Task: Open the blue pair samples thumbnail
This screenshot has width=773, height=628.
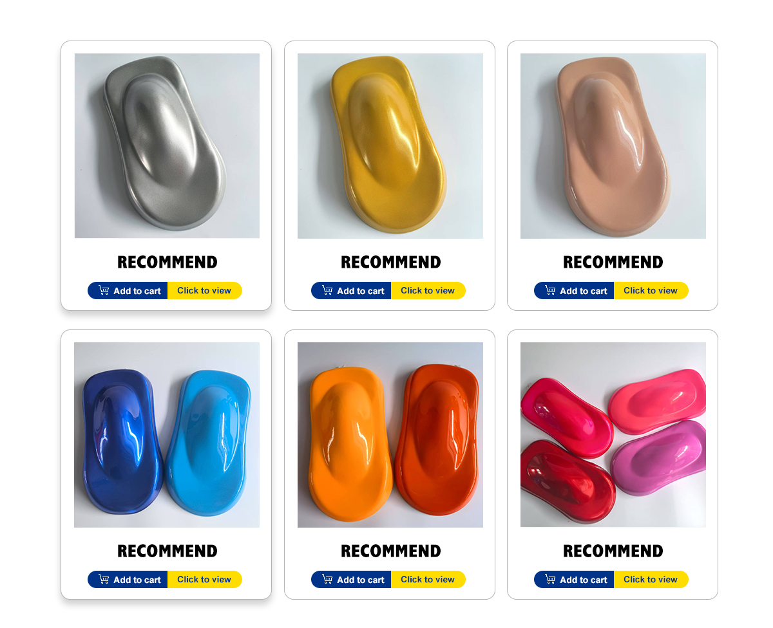Action: (167, 435)
